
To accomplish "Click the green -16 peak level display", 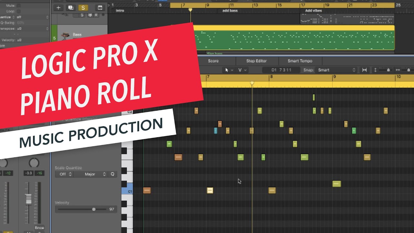I will (39, 173).
